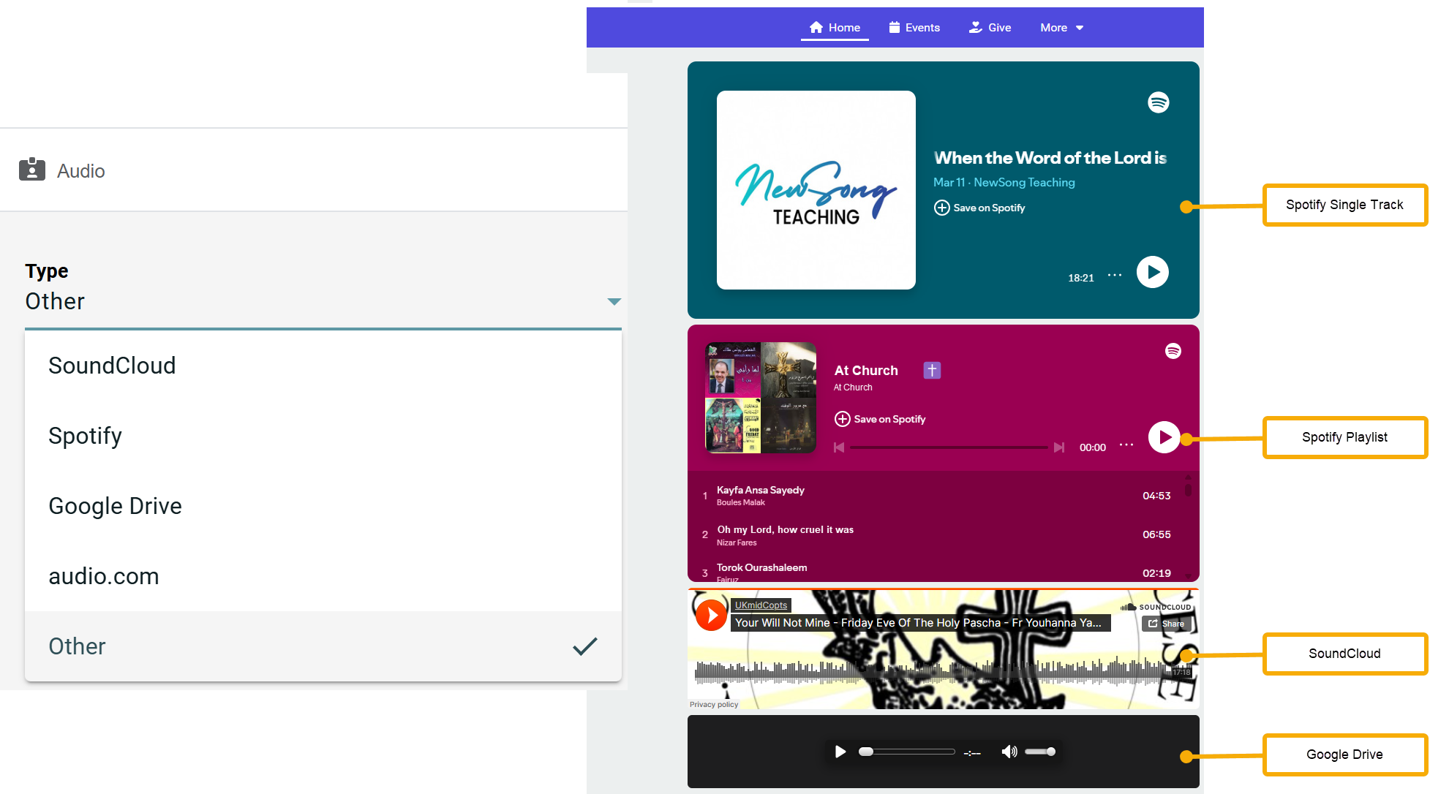Image resolution: width=1430 pixels, height=794 pixels.
Task: Open SoundCloud Privacy policy link
Action: 714,705
